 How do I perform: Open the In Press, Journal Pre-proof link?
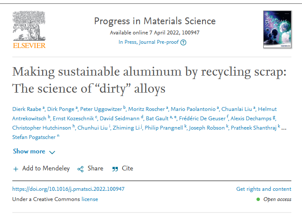click(148, 42)
